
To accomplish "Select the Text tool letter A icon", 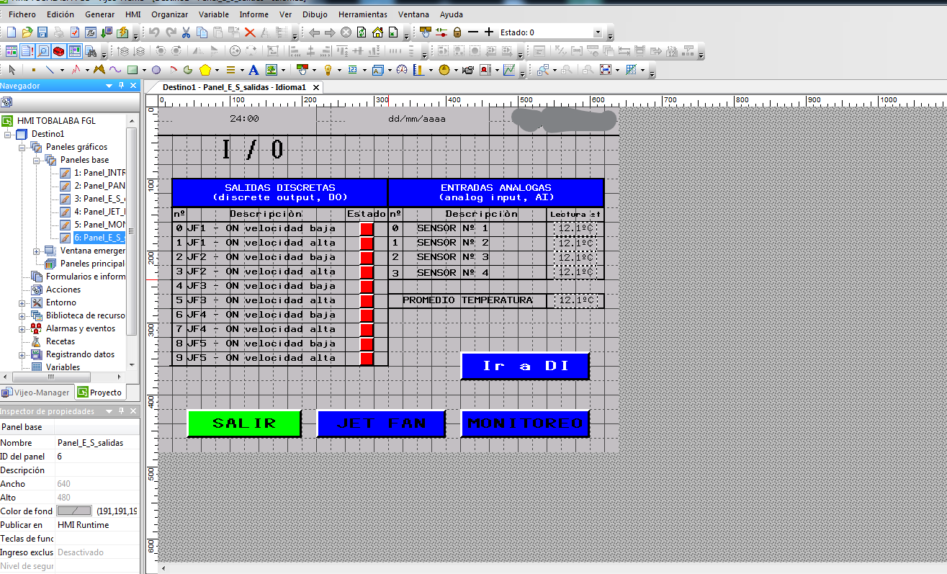I will (253, 70).
